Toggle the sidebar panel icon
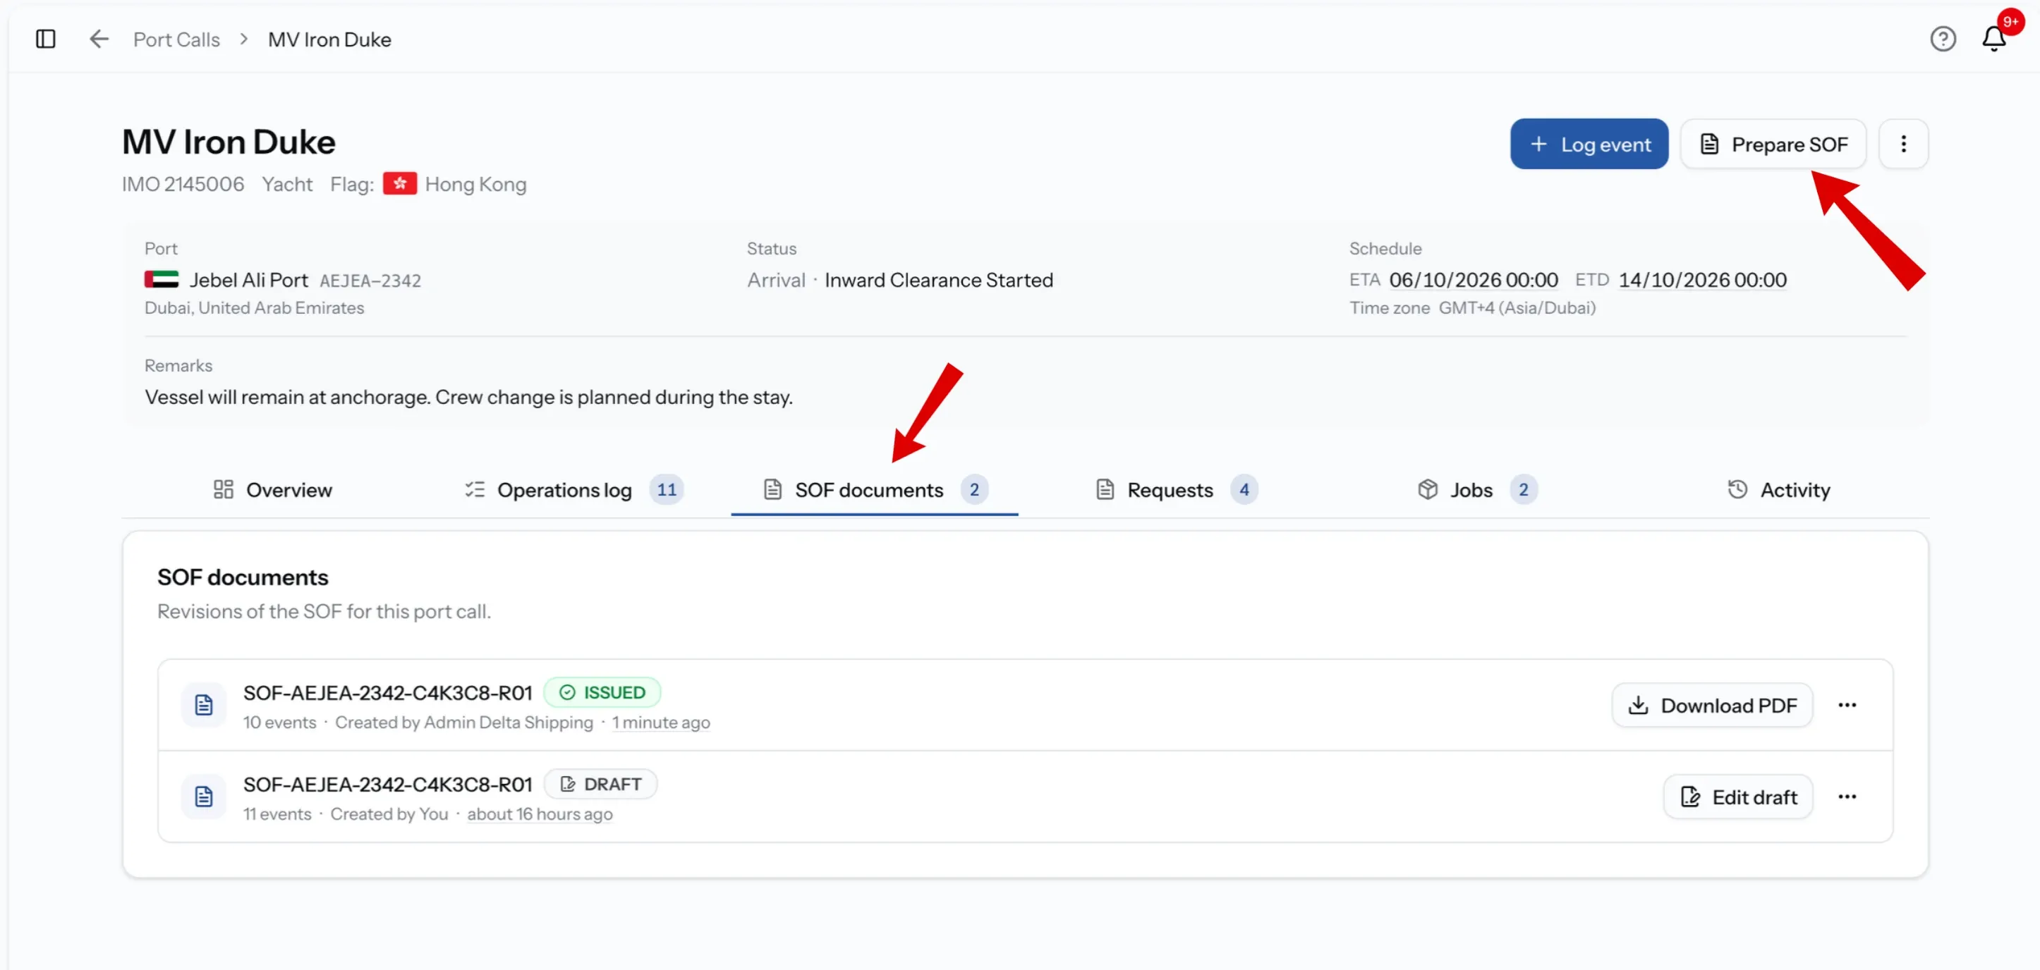 click(x=46, y=39)
